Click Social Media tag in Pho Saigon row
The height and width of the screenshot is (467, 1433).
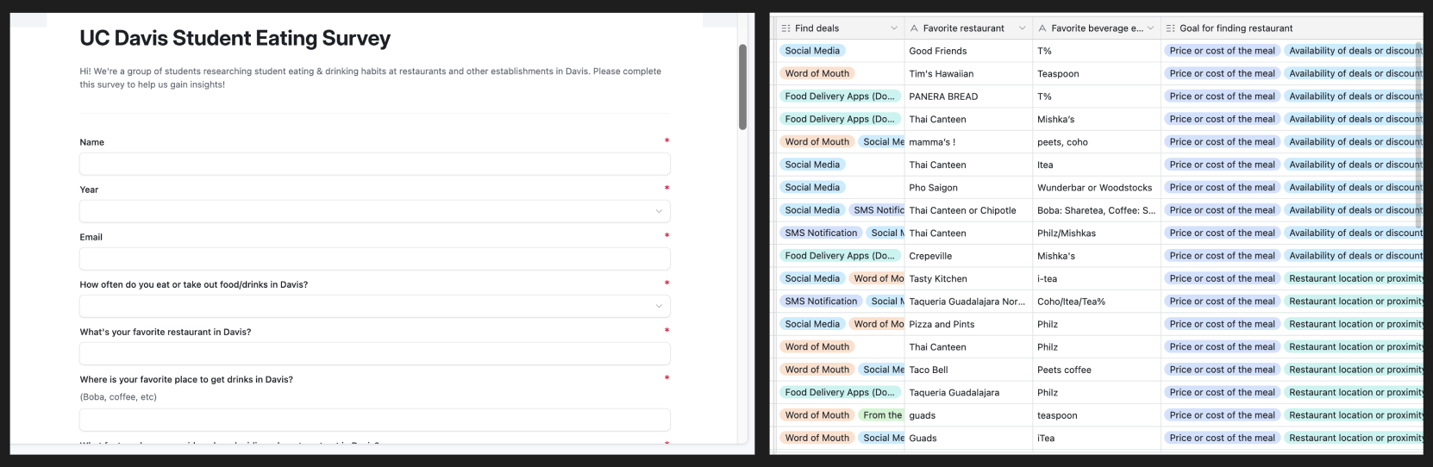tap(812, 187)
